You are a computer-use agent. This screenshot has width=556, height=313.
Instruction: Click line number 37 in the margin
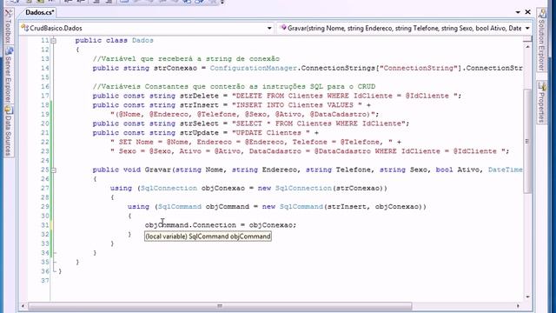click(44, 280)
